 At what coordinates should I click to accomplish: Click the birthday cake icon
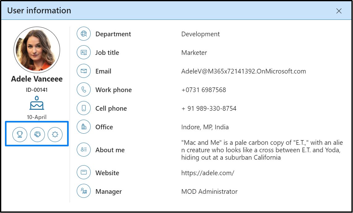(x=37, y=103)
